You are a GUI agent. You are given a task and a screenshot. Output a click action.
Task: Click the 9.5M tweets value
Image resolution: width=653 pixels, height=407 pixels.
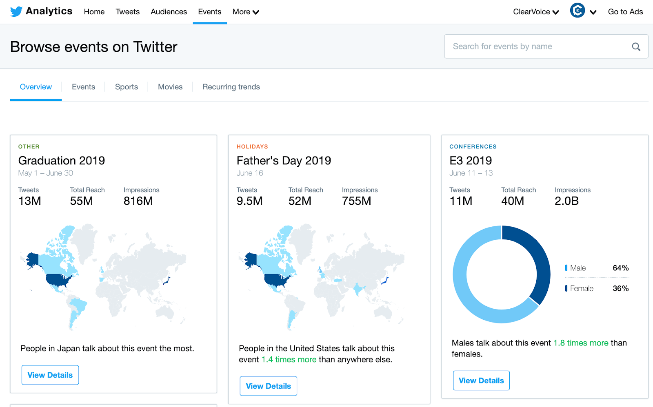click(x=250, y=201)
